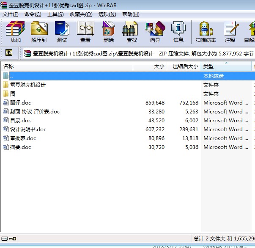
Task: Click the drive icon in status bar
Action: coord(5,239)
